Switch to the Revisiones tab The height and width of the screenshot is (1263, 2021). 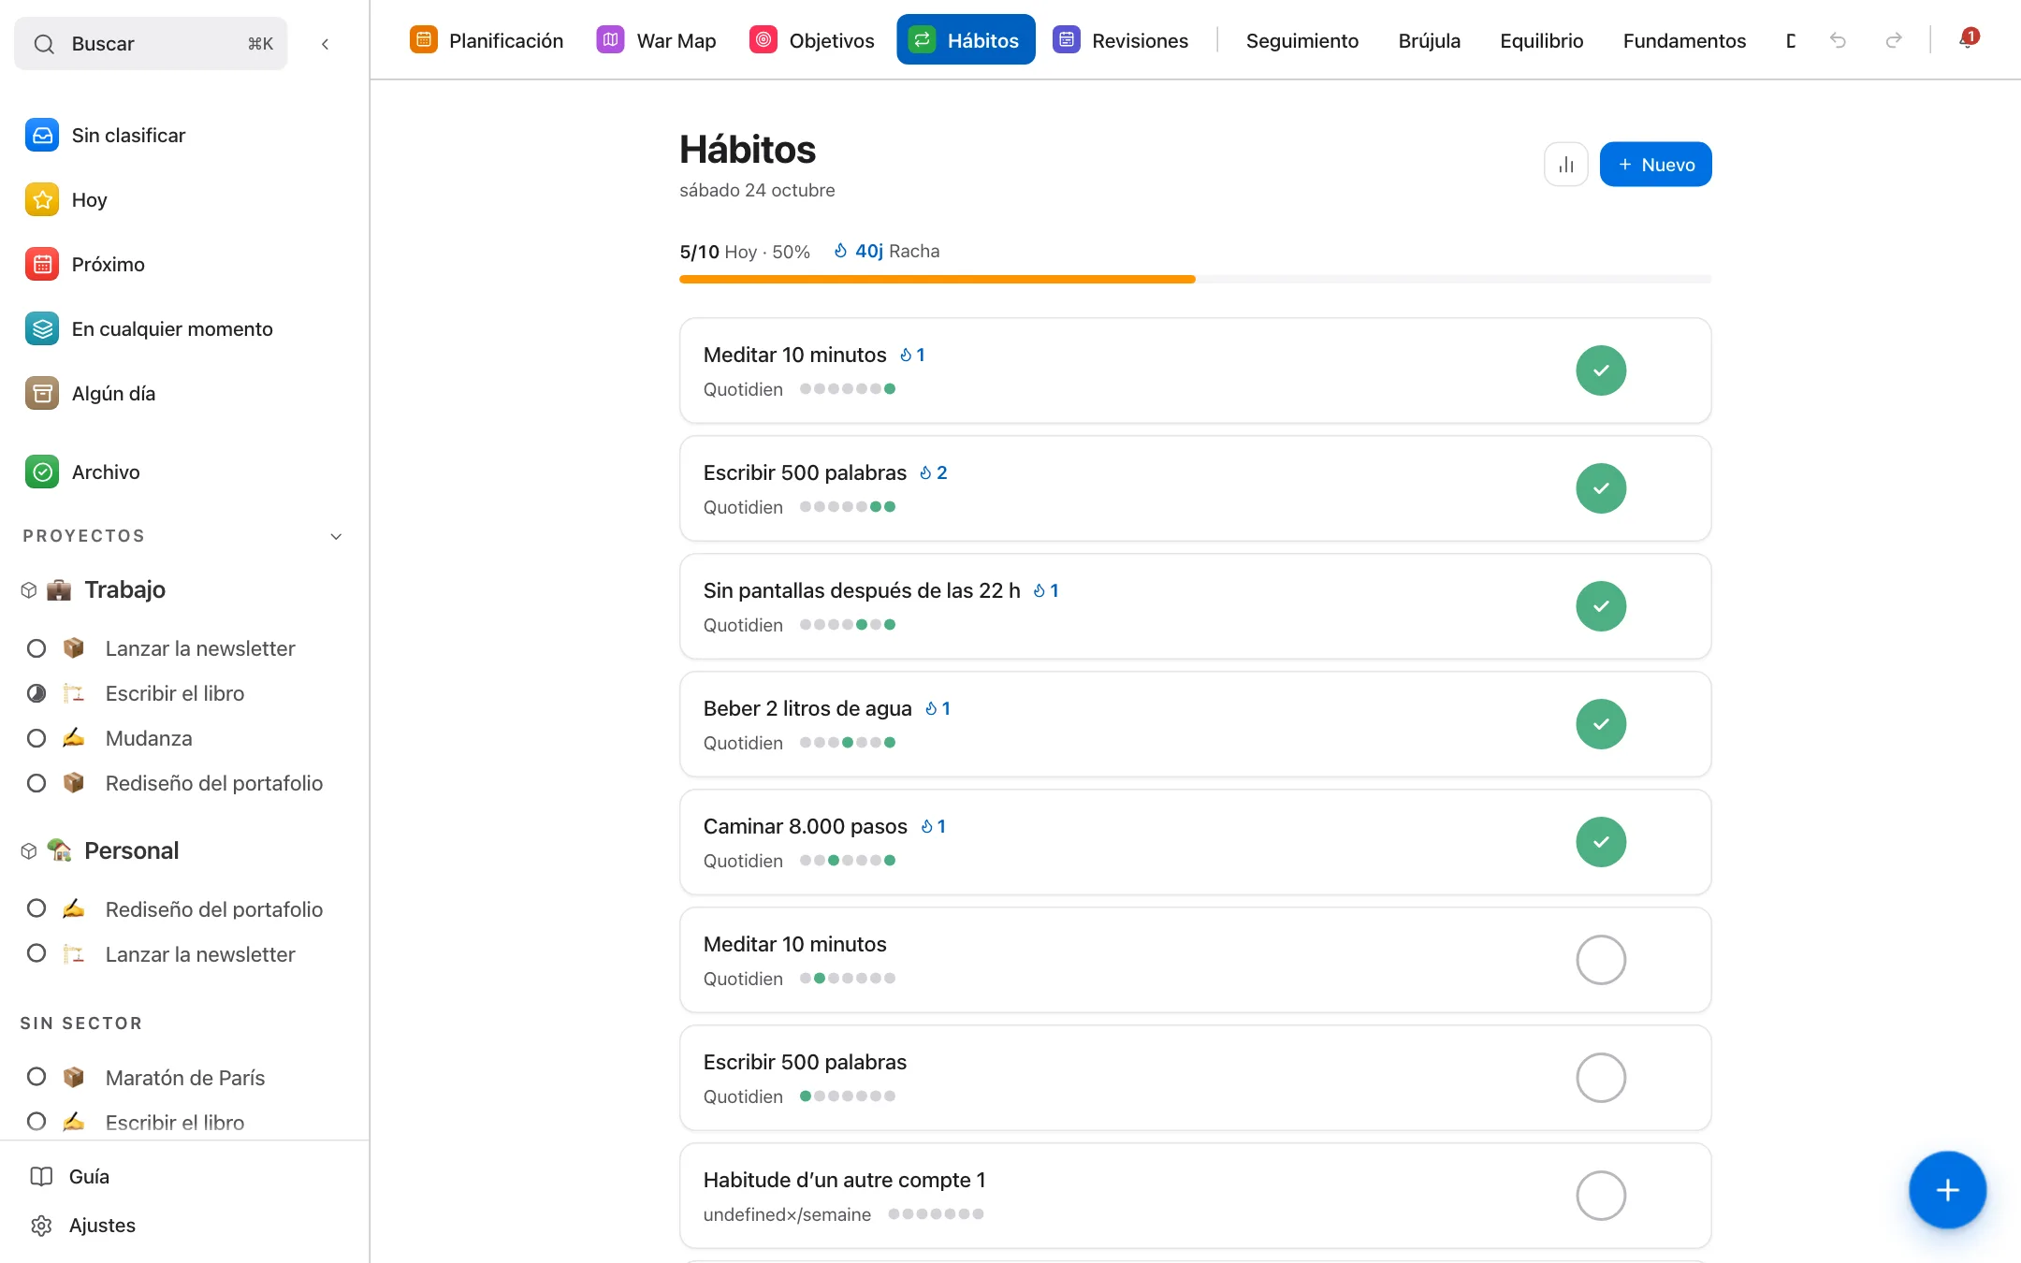pyautogui.click(x=1121, y=40)
